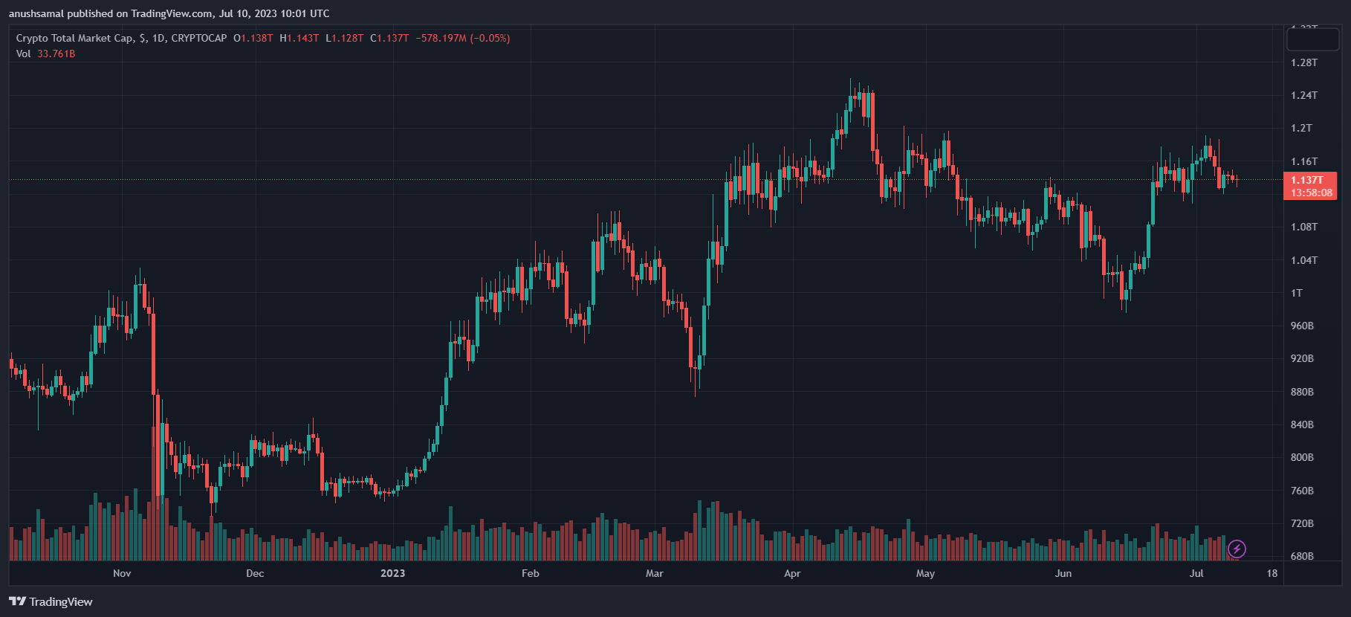The image size is (1351, 617).
Task: Click the −578.197M (−0.05%) change value
Action: click(x=462, y=38)
